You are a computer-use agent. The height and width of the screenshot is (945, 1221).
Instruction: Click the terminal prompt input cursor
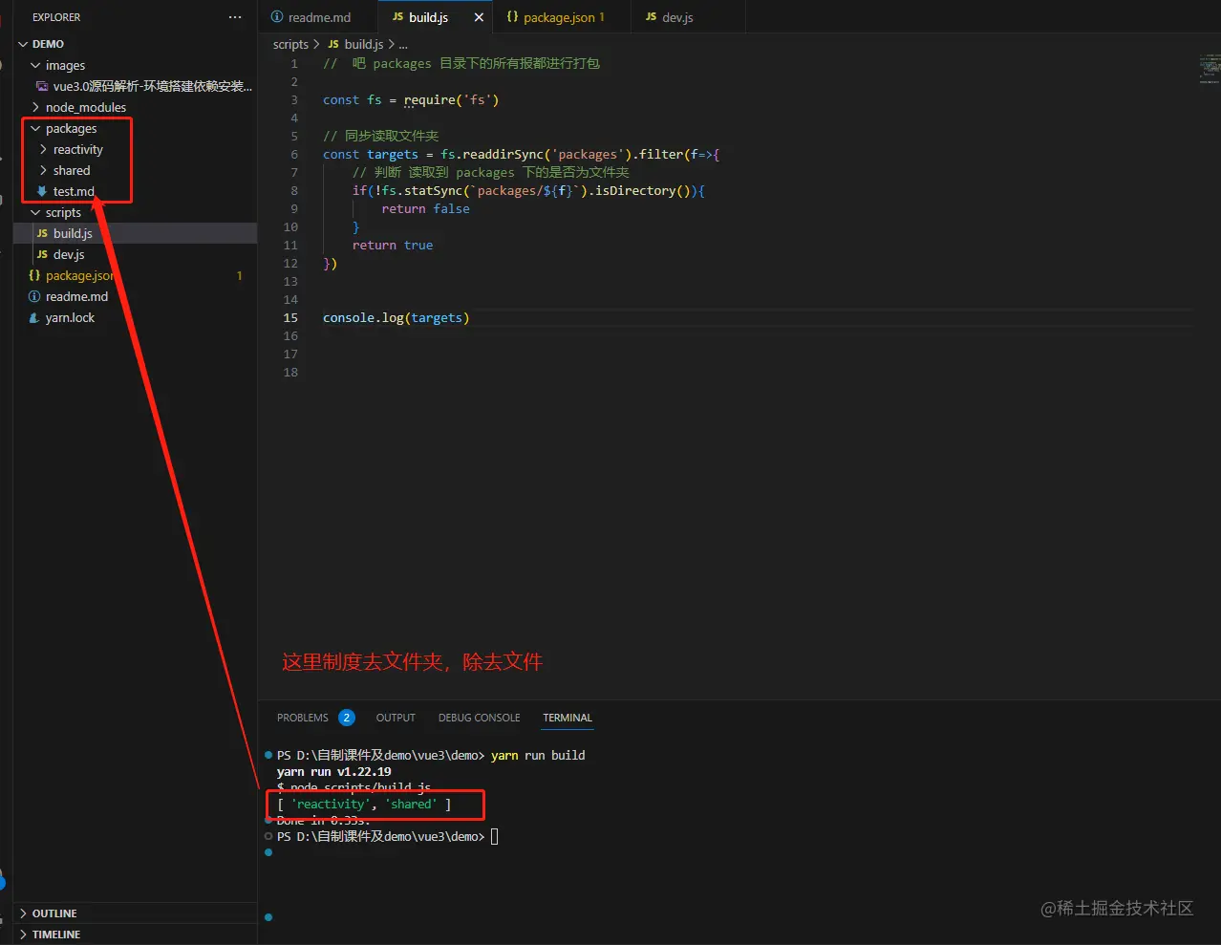[494, 836]
